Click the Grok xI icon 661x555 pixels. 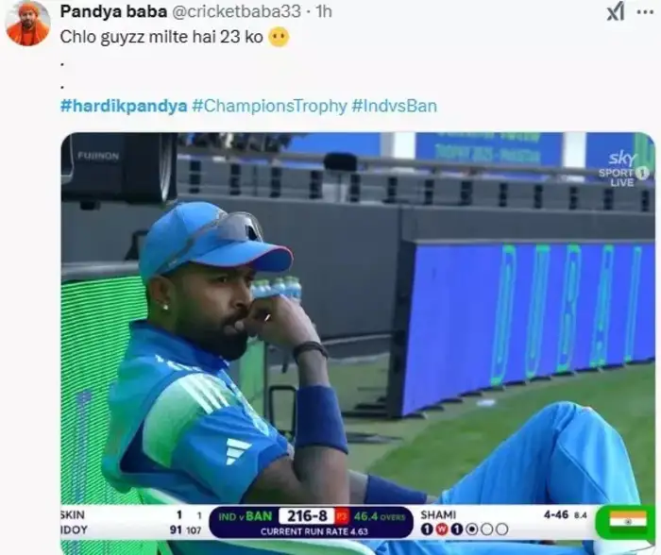click(616, 12)
